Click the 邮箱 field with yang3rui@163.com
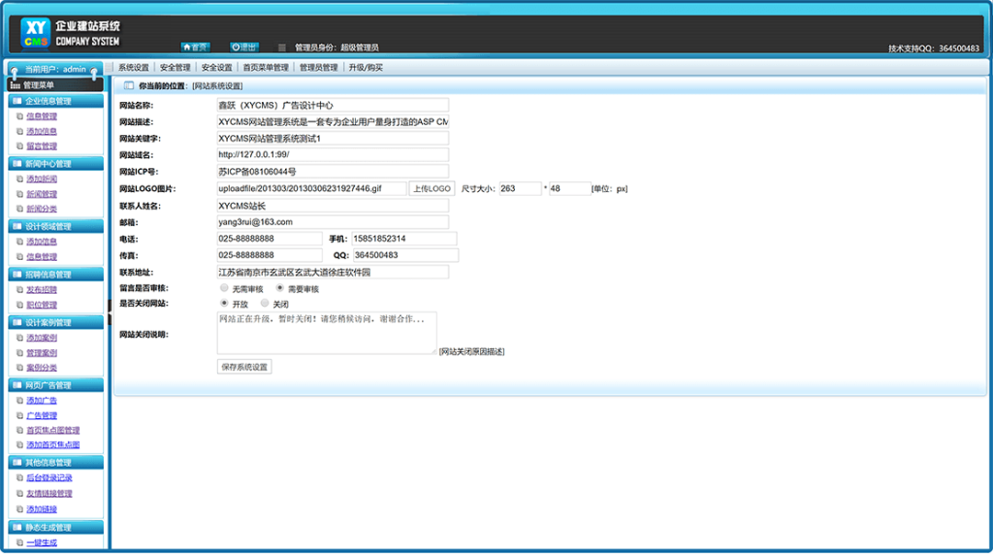The width and height of the screenshot is (993, 554). (333, 222)
